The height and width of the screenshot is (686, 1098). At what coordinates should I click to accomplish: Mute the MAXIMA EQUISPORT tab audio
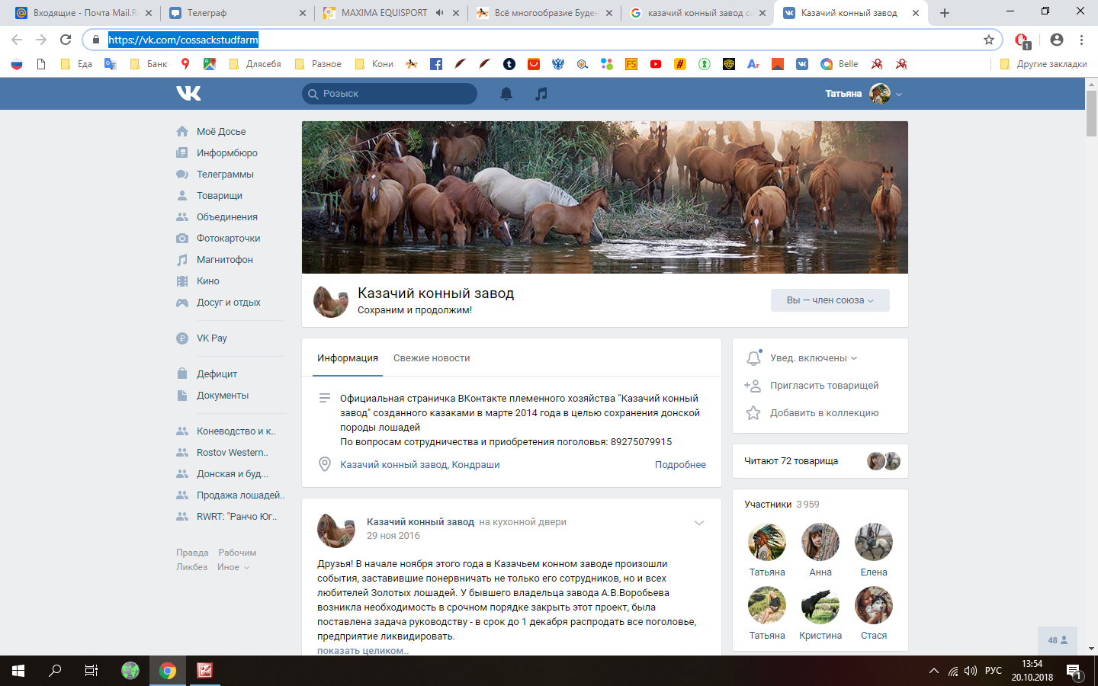click(x=440, y=13)
